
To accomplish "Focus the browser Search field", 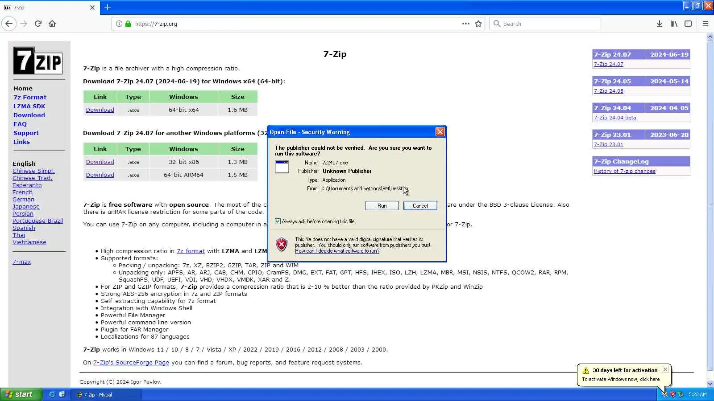I will point(545,24).
